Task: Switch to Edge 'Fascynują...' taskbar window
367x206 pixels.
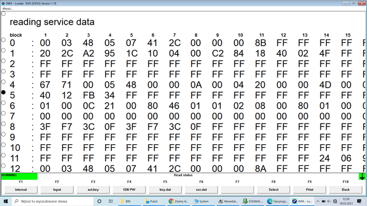Action: pyautogui.click(x=278, y=201)
